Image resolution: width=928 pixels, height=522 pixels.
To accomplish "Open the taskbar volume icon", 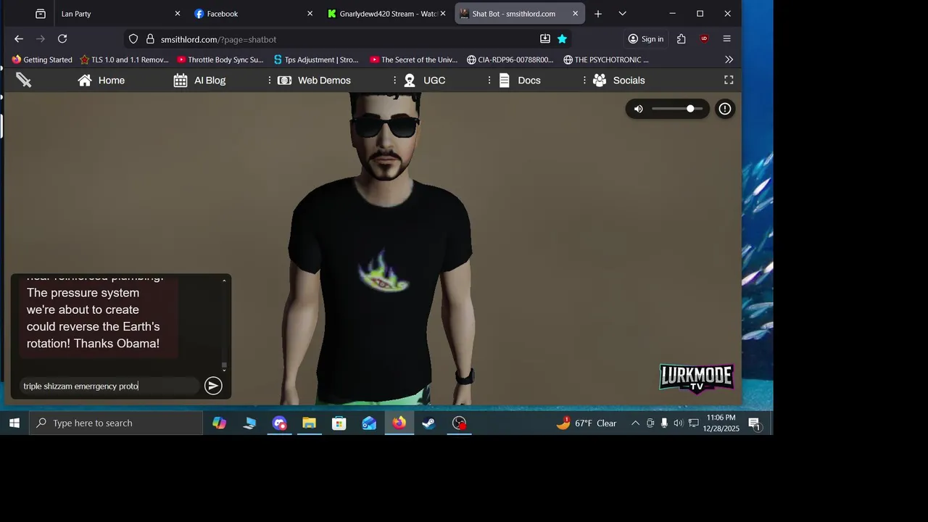I will click(678, 423).
